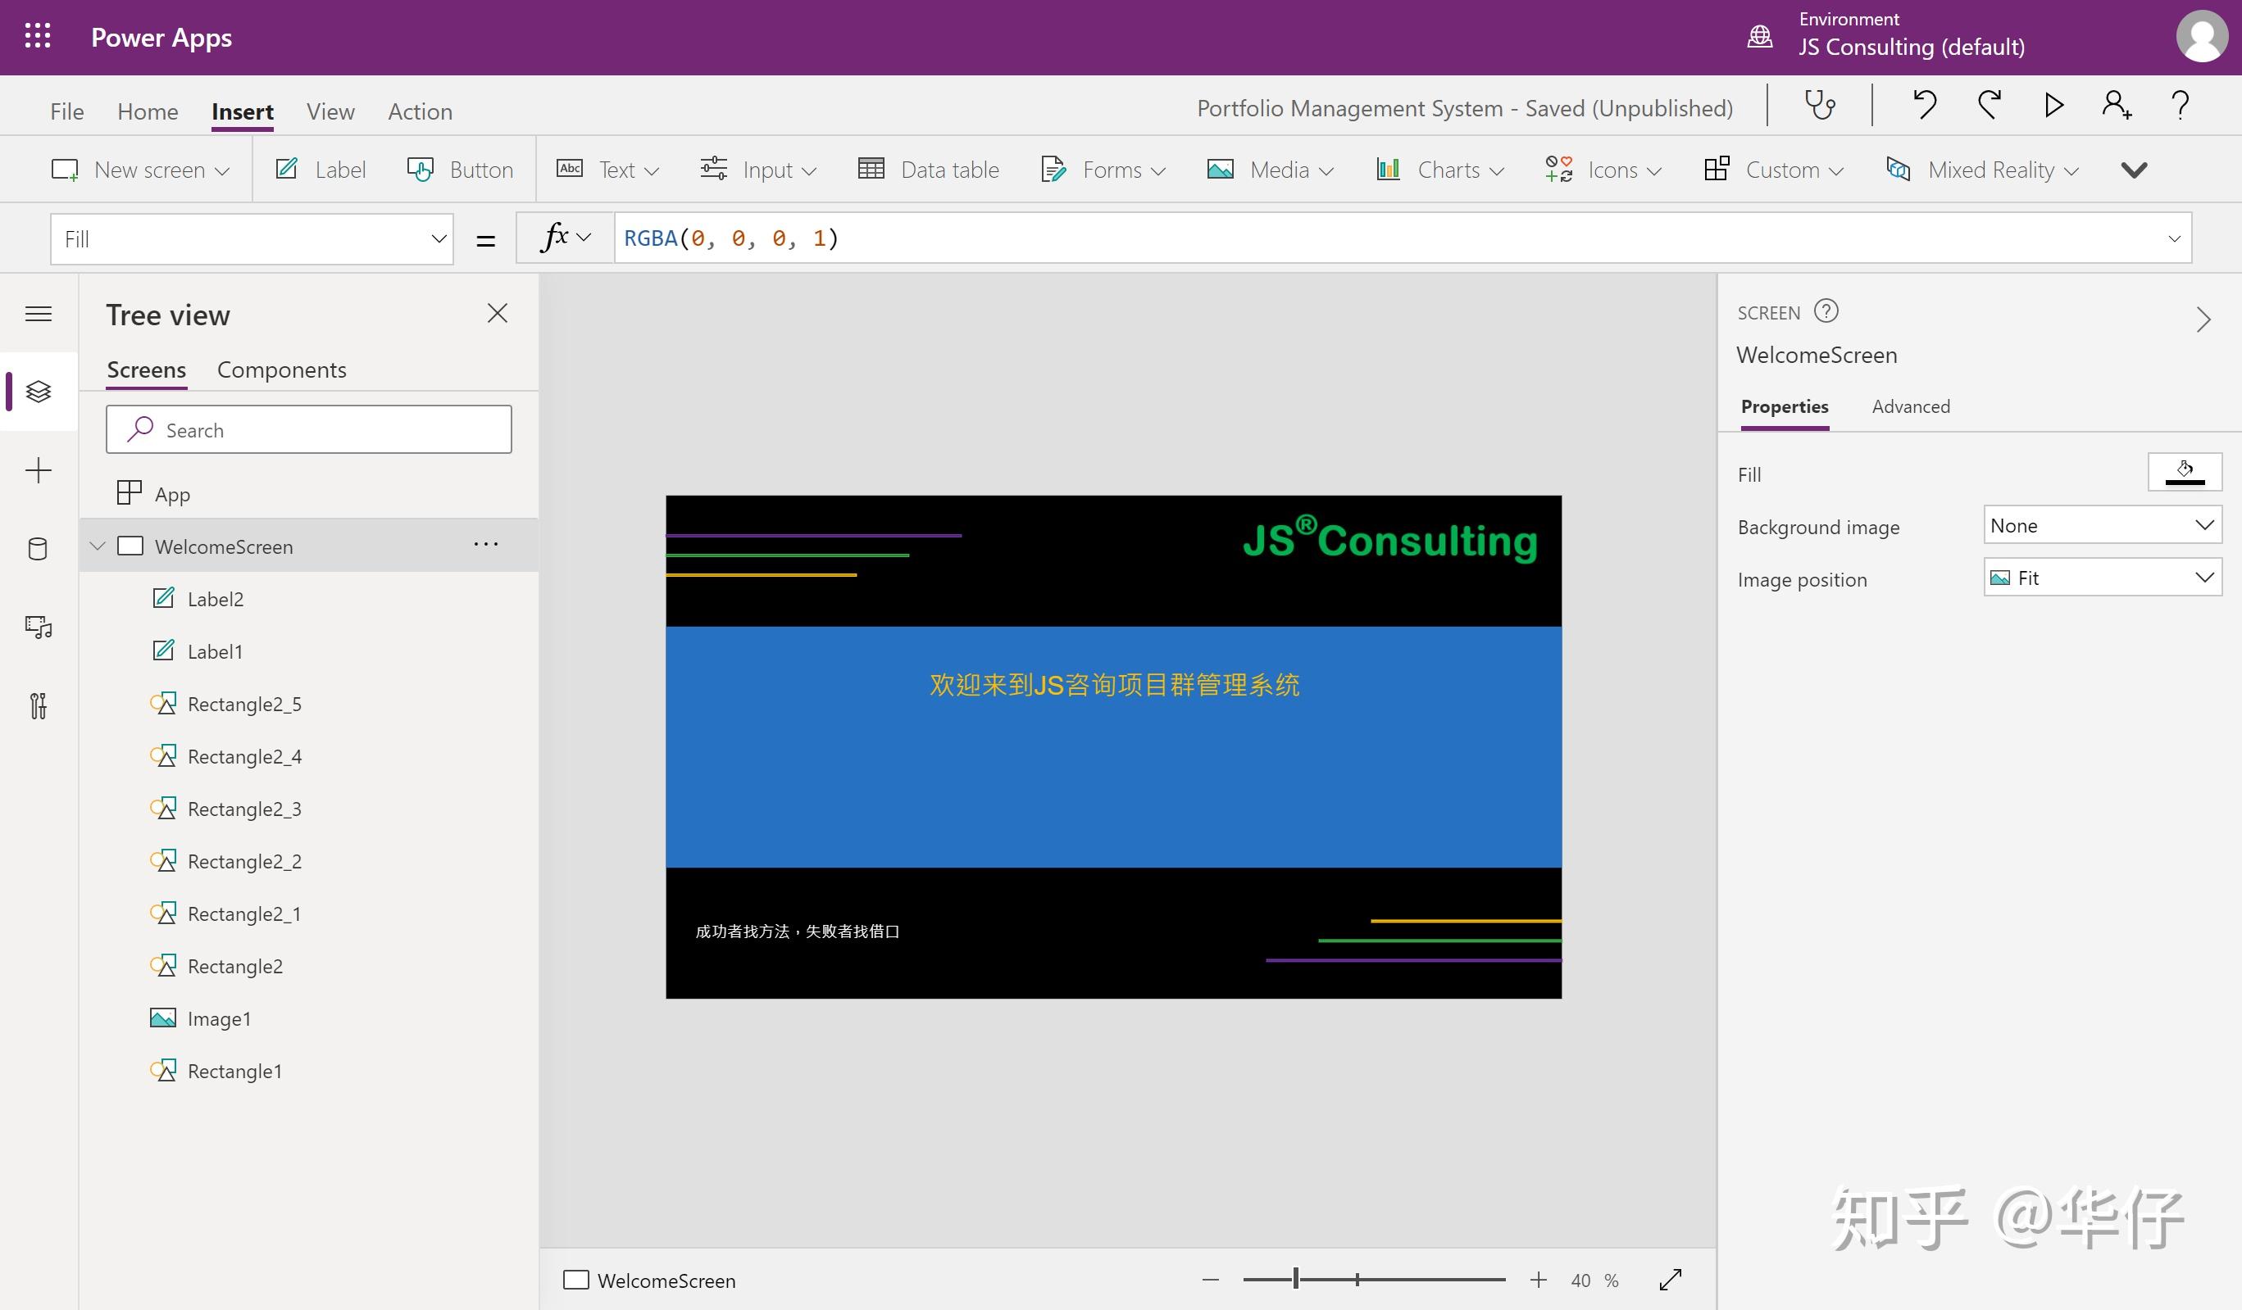The width and height of the screenshot is (2242, 1310).
Task: Click the JS Consulting logo on canvas
Action: click(1389, 538)
